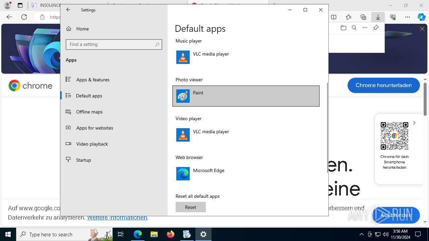Viewport: 429px width, 241px height.
Task: Change Video player default VLC media player
Action: [x=246, y=135]
